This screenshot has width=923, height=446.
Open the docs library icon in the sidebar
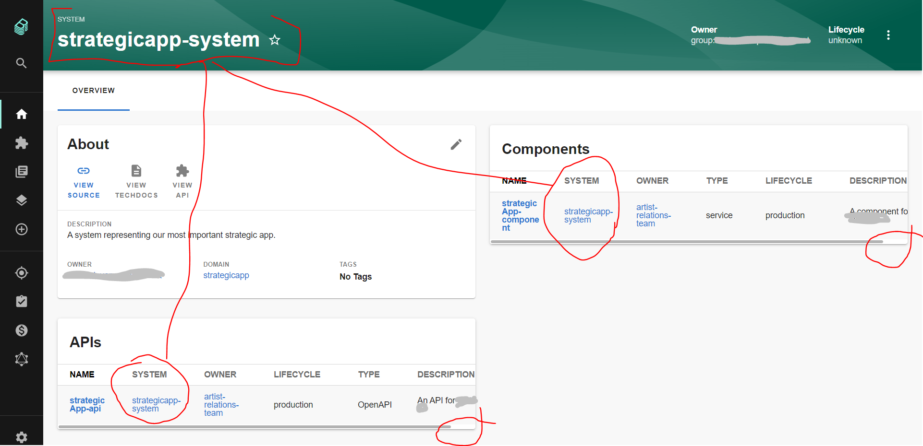pos(21,171)
